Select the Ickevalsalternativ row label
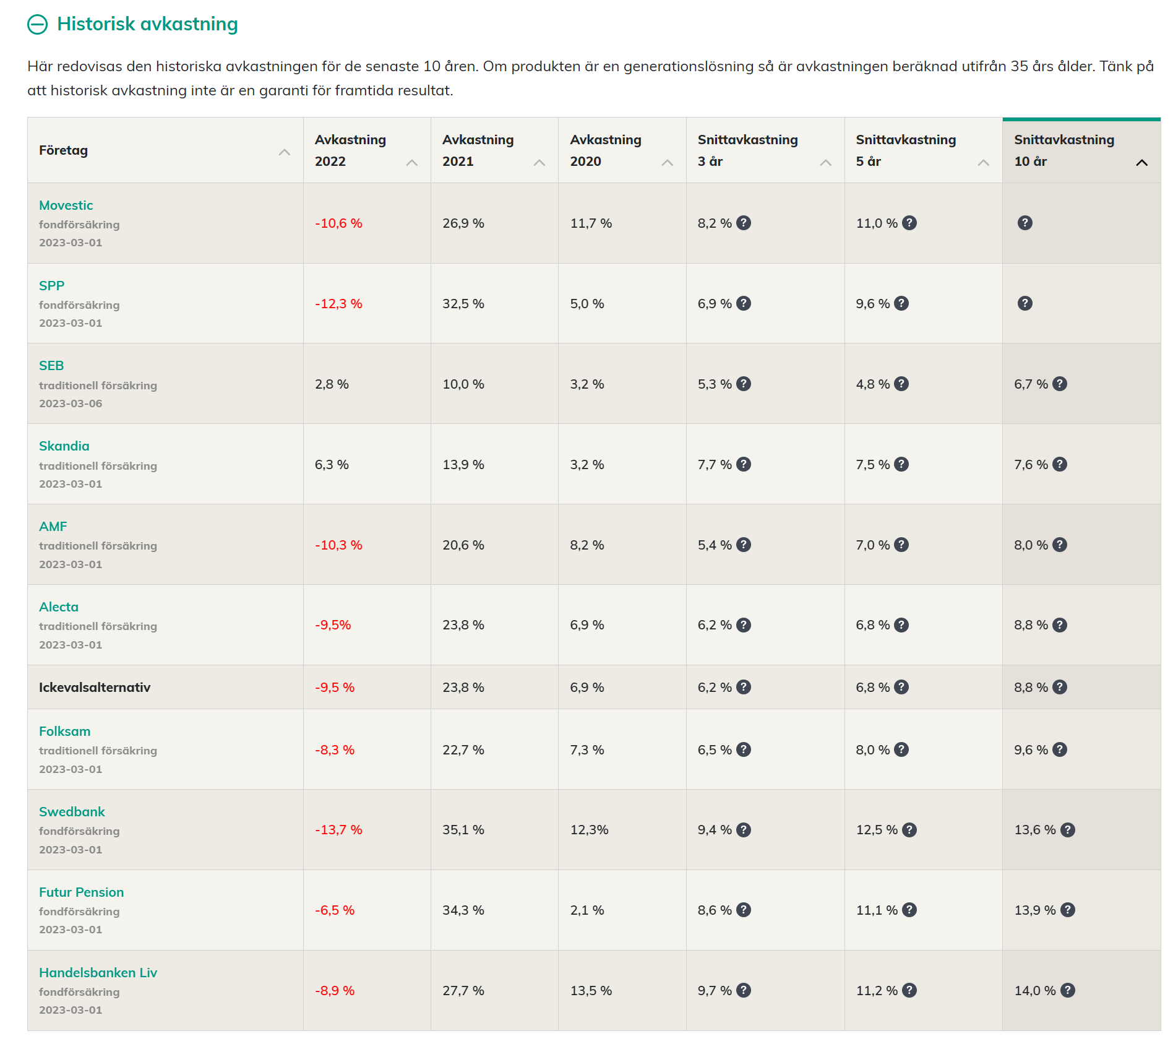 tap(95, 687)
